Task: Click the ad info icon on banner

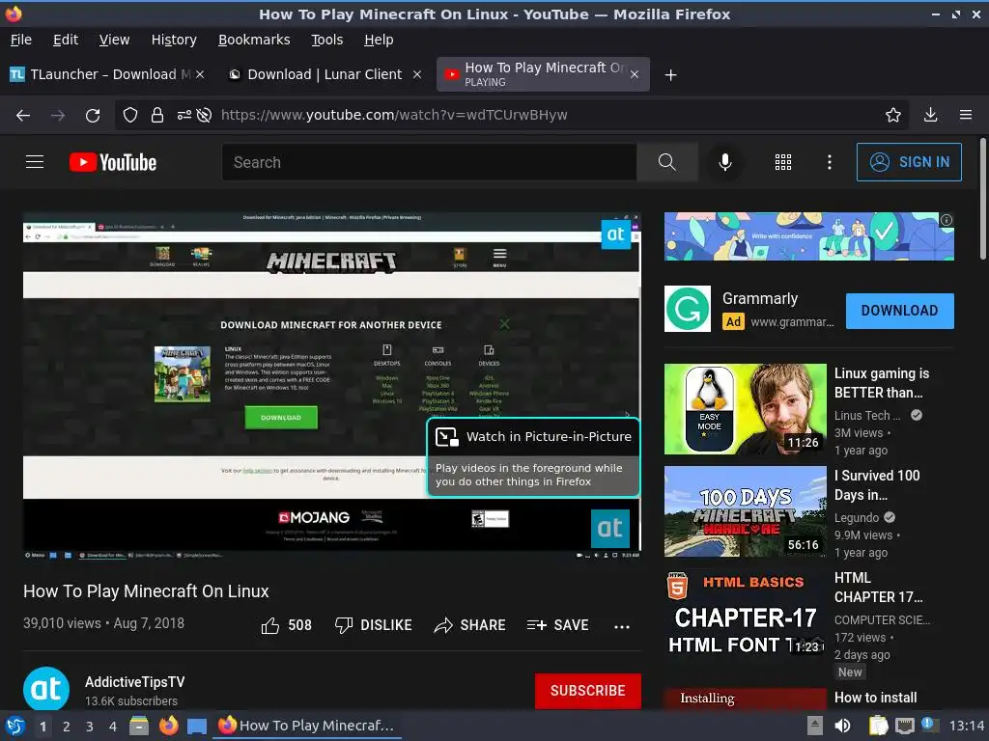Action: (x=947, y=220)
